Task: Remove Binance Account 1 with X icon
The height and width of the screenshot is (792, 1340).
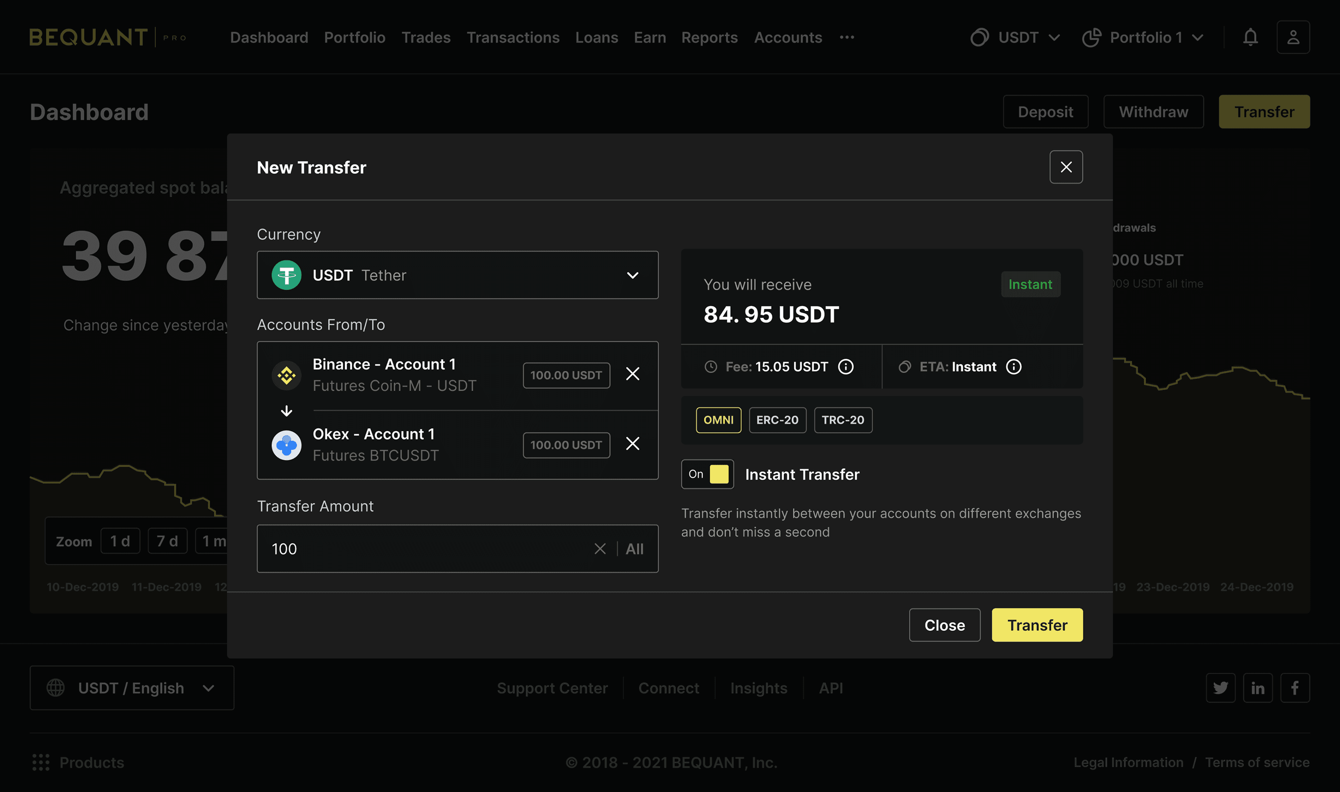Action: click(x=633, y=374)
